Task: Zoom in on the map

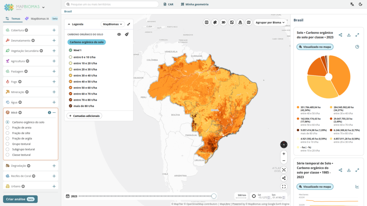Action: [284, 154]
